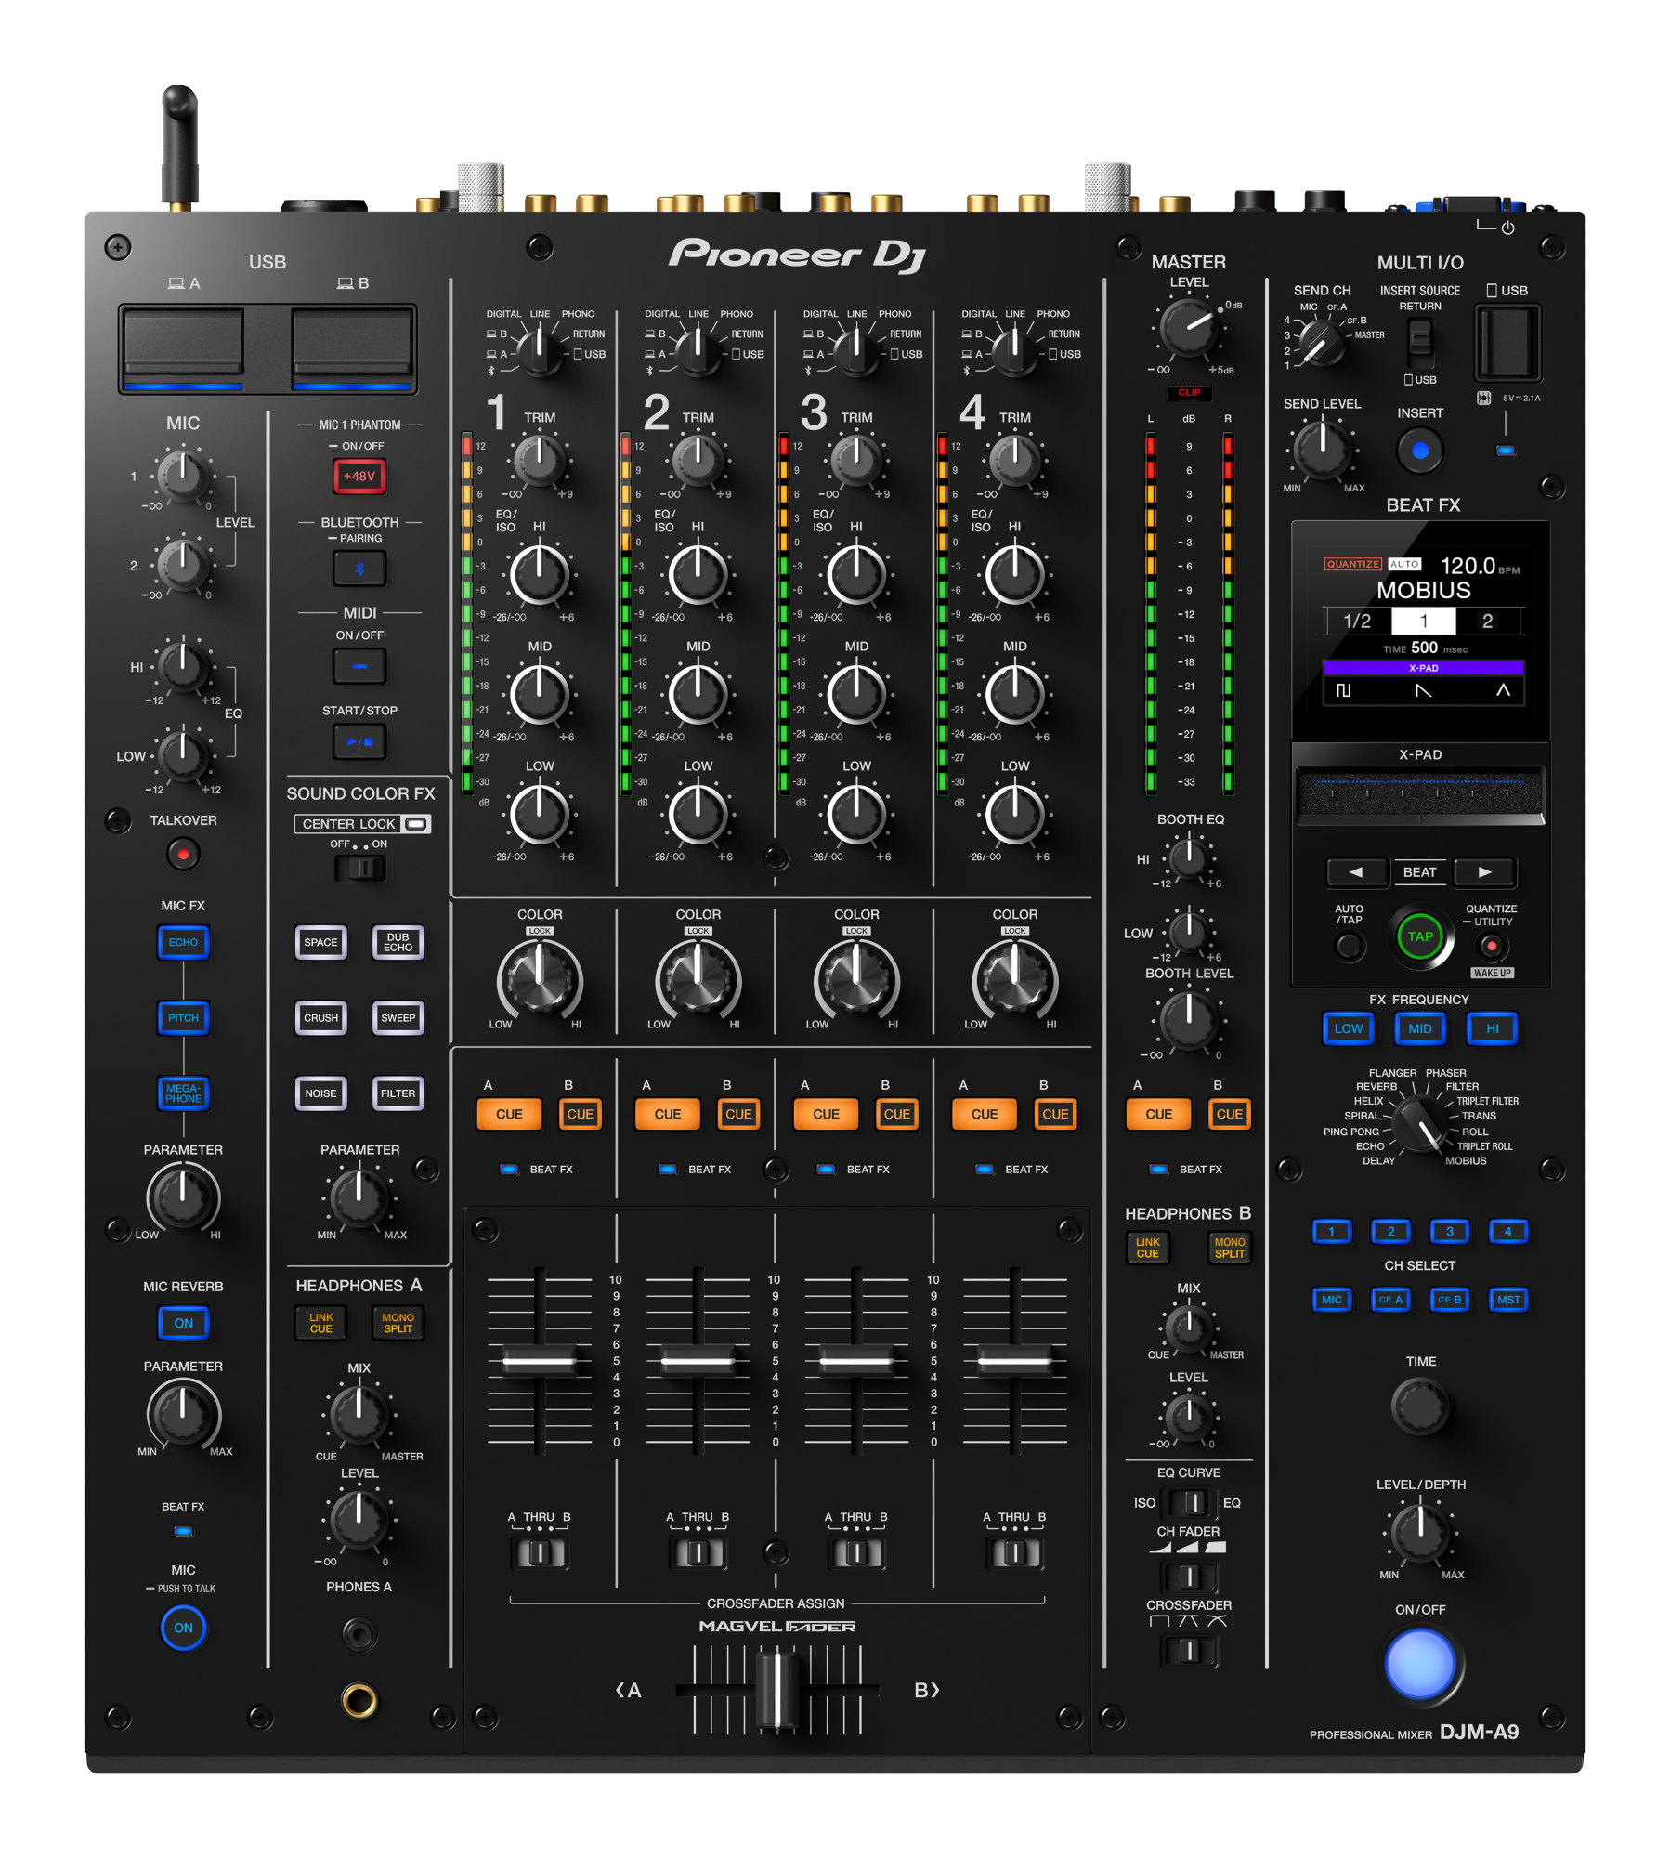Turn on MIC REVERB
1670x1858 pixels.
click(x=183, y=1323)
